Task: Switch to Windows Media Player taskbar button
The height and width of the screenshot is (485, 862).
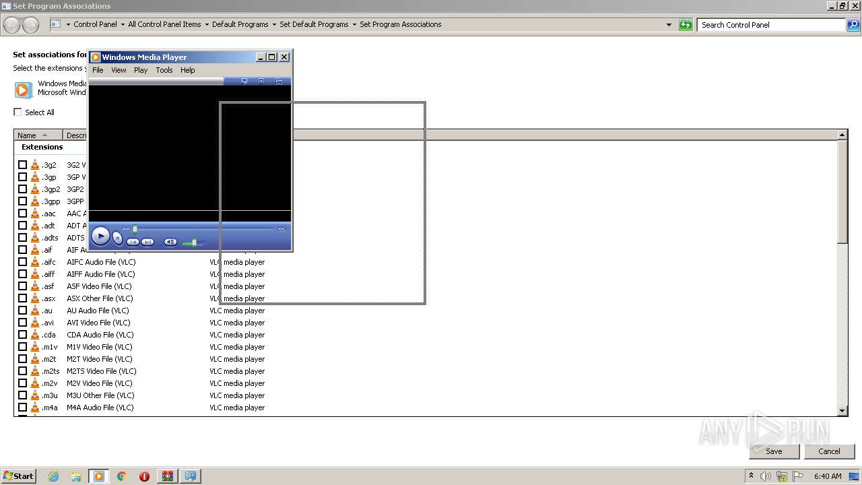Action: [99, 476]
